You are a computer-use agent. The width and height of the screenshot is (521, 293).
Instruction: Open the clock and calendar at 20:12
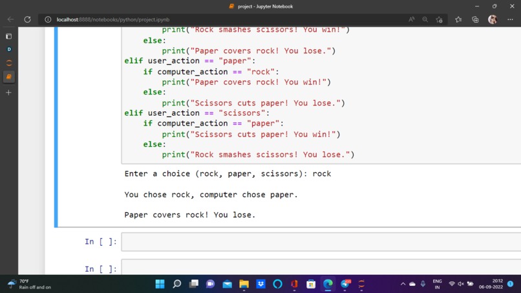click(x=491, y=284)
